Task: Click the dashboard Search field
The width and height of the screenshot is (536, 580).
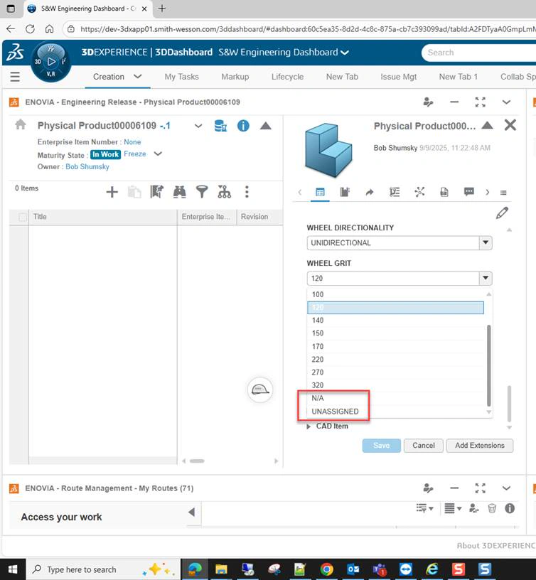Action: click(479, 53)
